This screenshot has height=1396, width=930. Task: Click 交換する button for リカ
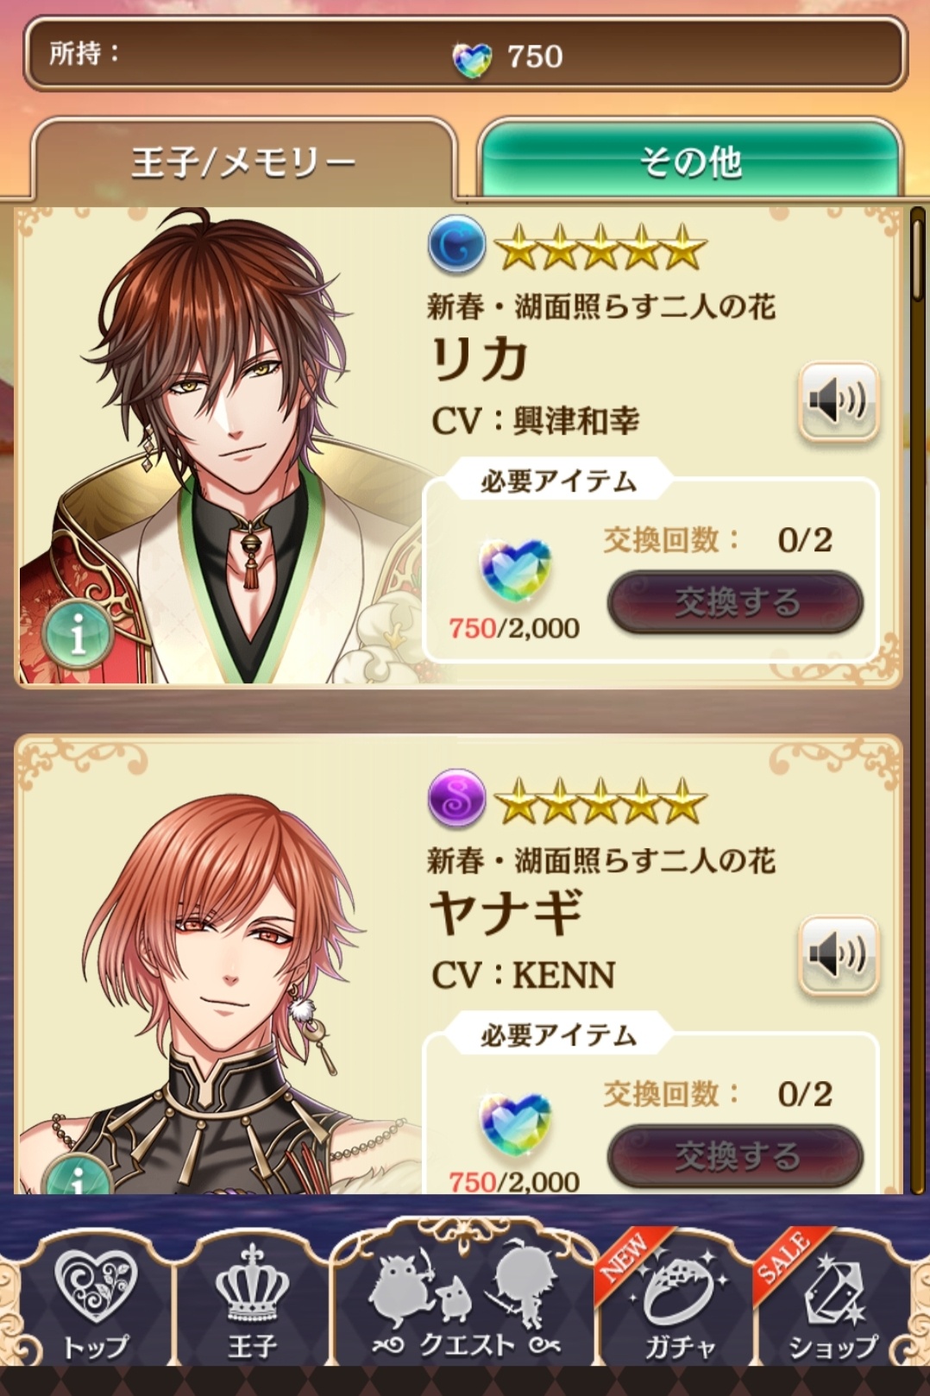point(736,601)
